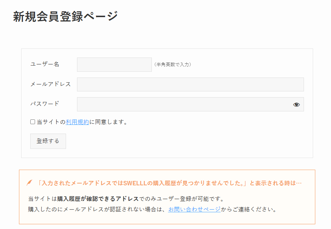Click the ユーザー名 label
Viewport: 331px width, 229px height.
(x=45, y=64)
